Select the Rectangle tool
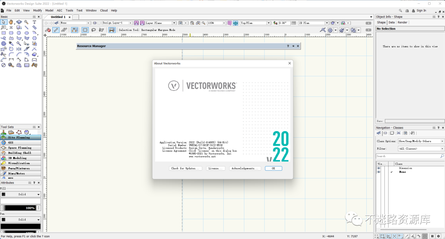 coord(3,33)
